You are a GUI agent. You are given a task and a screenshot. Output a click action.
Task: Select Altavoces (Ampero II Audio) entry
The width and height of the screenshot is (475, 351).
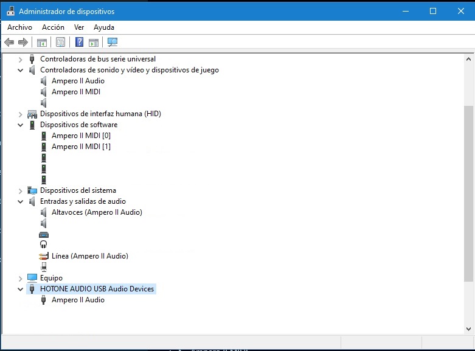click(x=97, y=212)
